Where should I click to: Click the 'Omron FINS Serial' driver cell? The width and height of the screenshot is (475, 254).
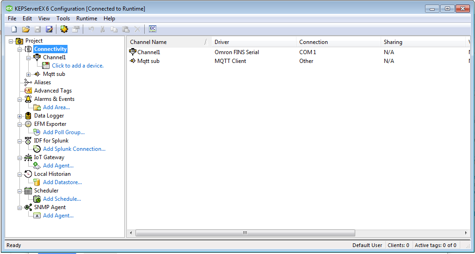[237, 52]
